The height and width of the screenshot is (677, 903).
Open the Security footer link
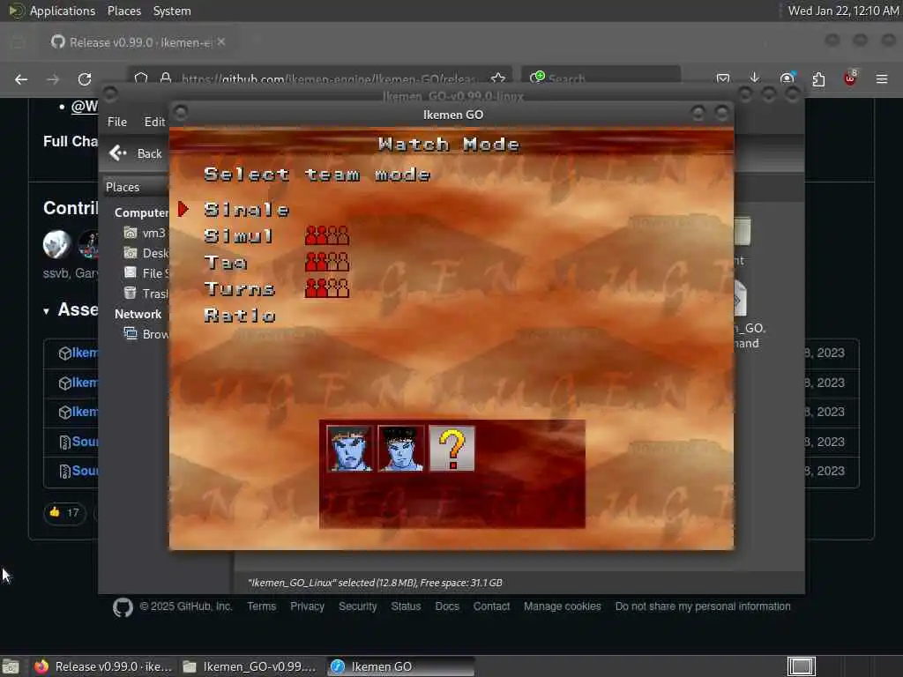tap(358, 606)
